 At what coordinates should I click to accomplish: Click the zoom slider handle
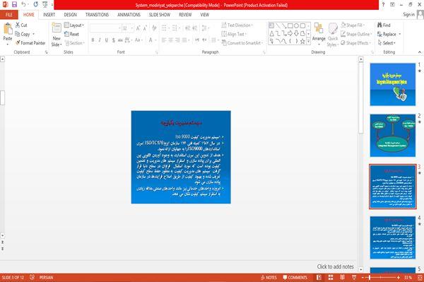370,277
